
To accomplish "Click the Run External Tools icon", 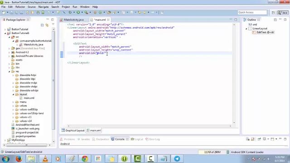I will point(86,12).
